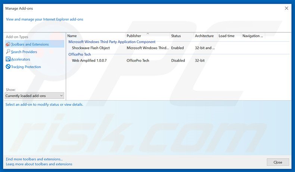Select the Web Amplified 1.0.0.7 add-on

tap(89, 60)
